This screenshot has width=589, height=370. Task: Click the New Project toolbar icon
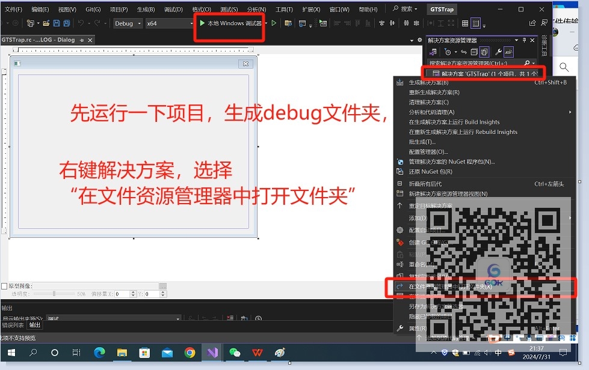tap(31, 23)
